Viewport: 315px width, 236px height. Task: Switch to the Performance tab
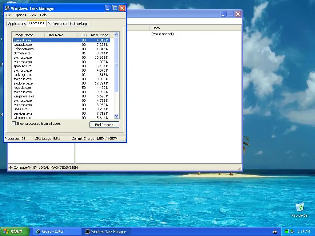tap(57, 24)
